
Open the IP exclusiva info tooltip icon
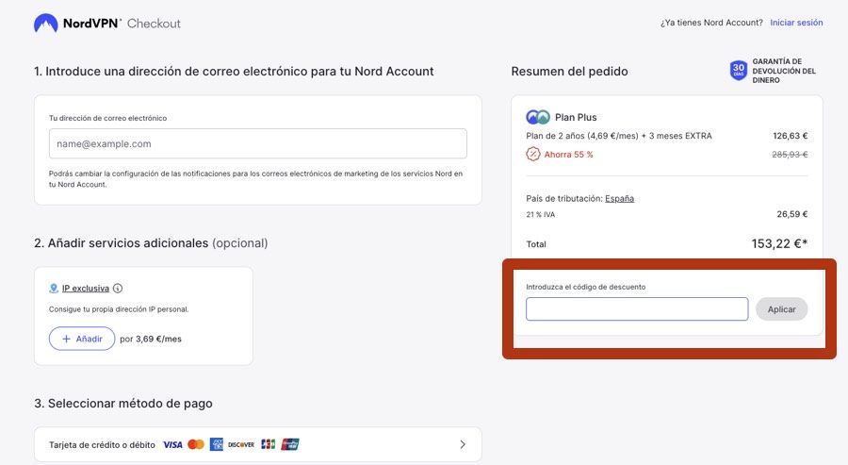pos(118,288)
